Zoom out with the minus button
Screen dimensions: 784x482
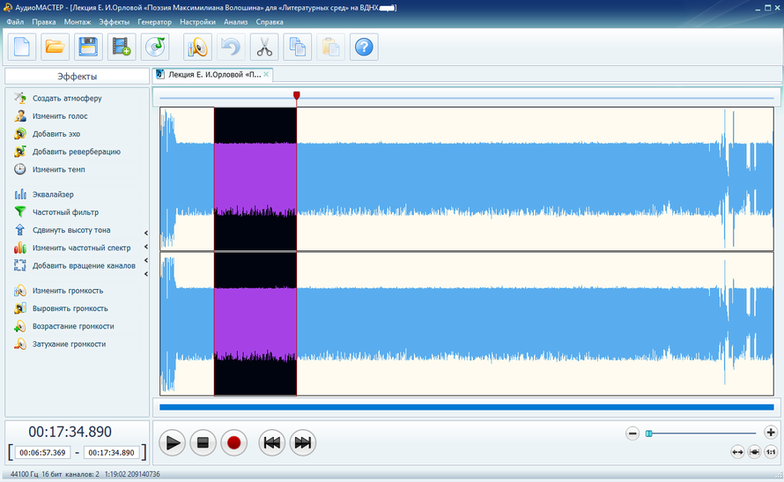coord(632,433)
